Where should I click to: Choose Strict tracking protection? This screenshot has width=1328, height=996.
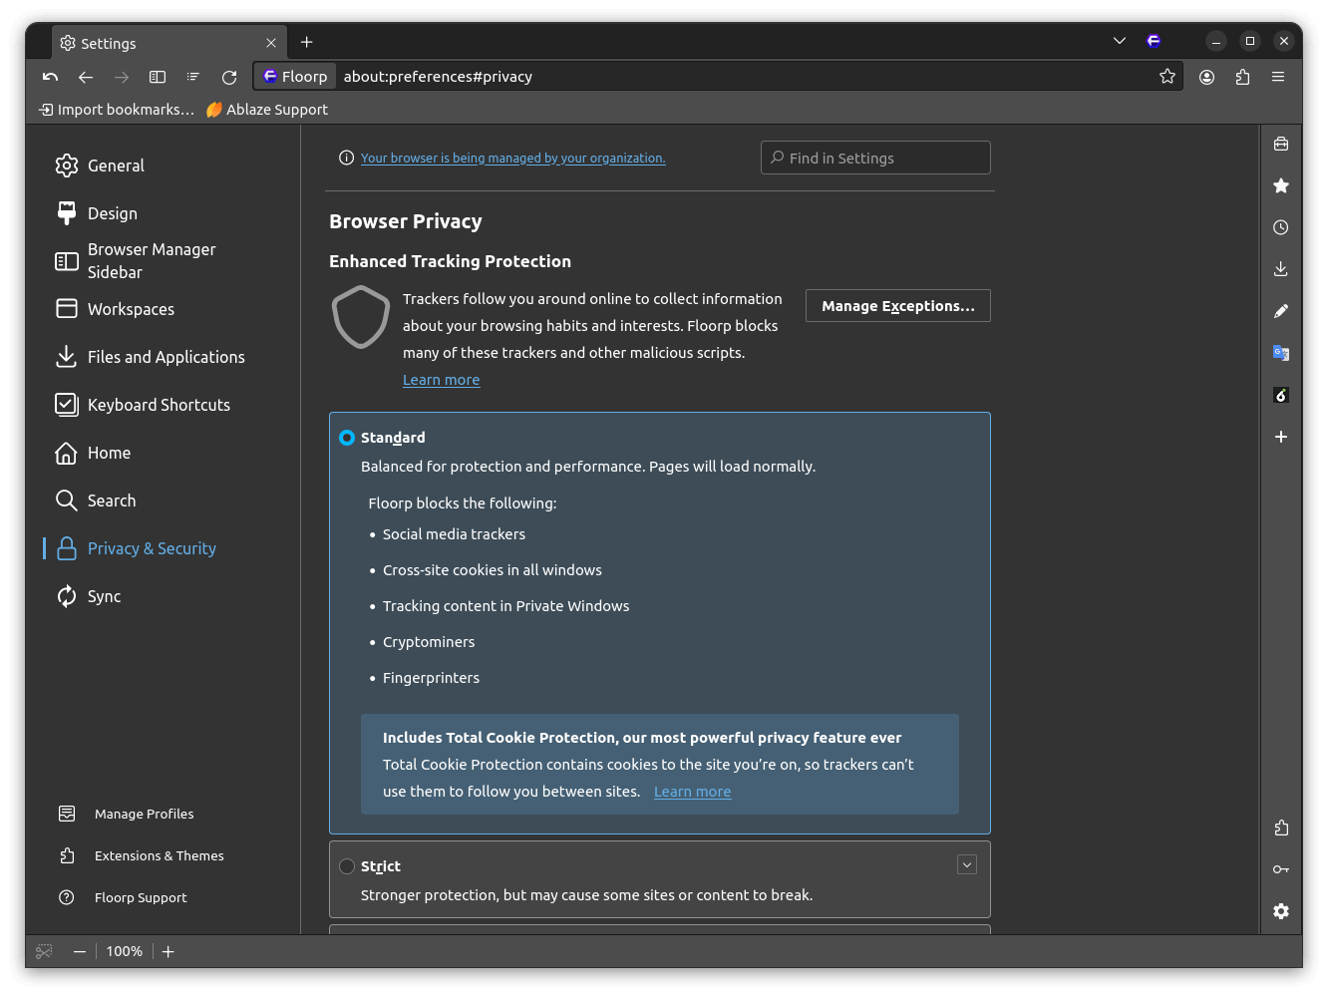click(x=347, y=865)
